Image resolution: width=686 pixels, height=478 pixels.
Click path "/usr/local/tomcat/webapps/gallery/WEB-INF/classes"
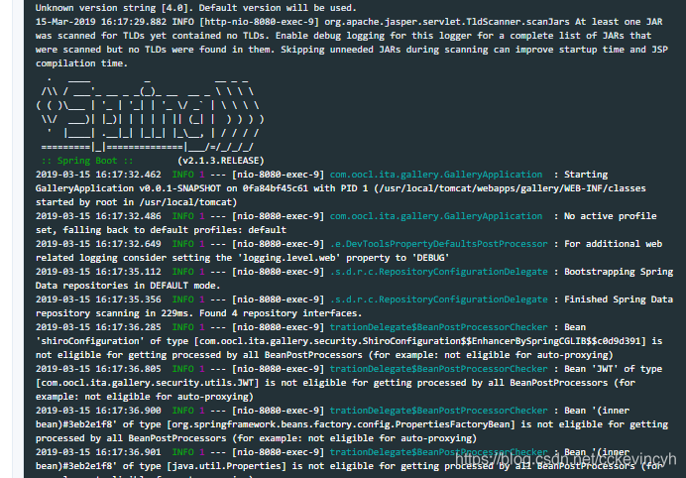[x=512, y=188]
